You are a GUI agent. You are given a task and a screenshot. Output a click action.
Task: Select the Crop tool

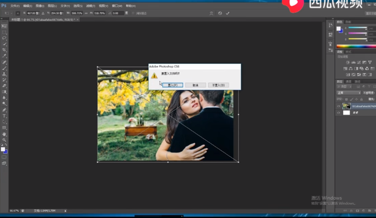pos(4,50)
